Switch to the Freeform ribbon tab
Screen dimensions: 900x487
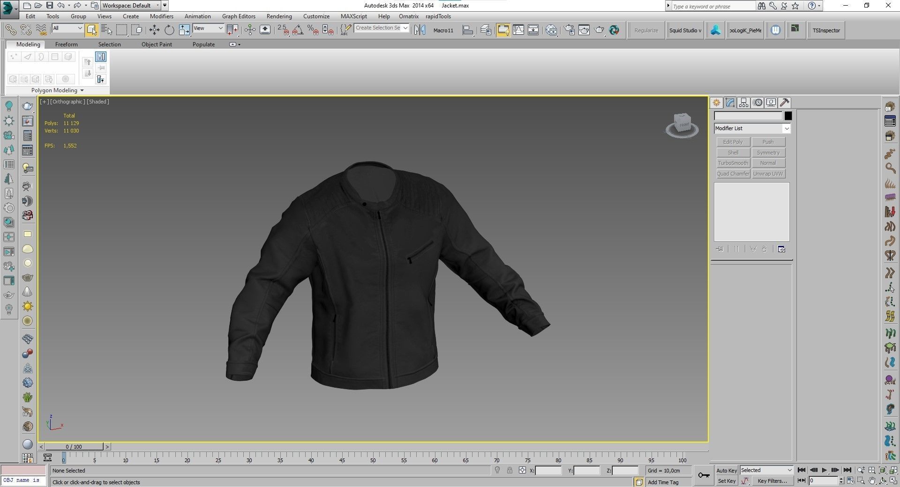67,44
